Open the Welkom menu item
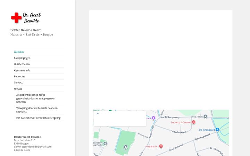250x156 pixels. click(19, 52)
